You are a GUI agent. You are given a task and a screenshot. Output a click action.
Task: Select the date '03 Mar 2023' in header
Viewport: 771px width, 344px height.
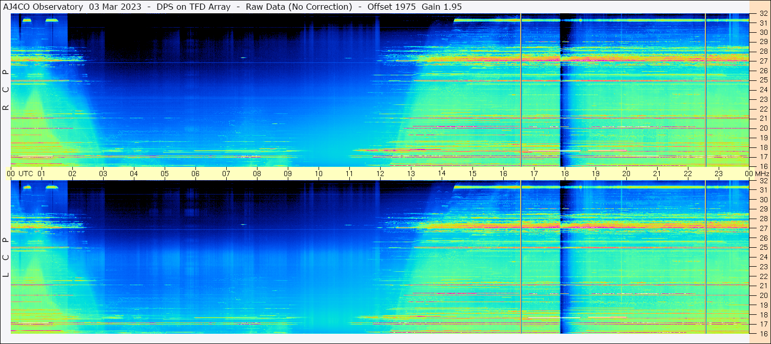click(x=115, y=7)
